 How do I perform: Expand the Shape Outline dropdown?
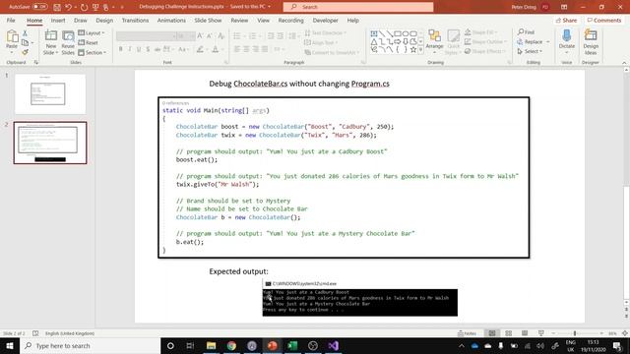tap(485, 42)
